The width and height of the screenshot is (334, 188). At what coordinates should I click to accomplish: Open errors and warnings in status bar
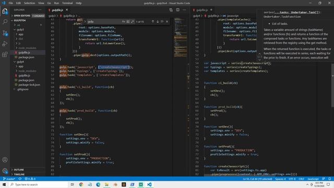coord(30,179)
